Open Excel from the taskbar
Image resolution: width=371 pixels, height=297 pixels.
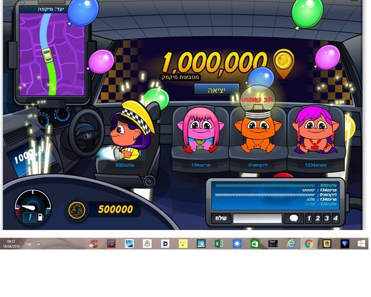pos(219,244)
